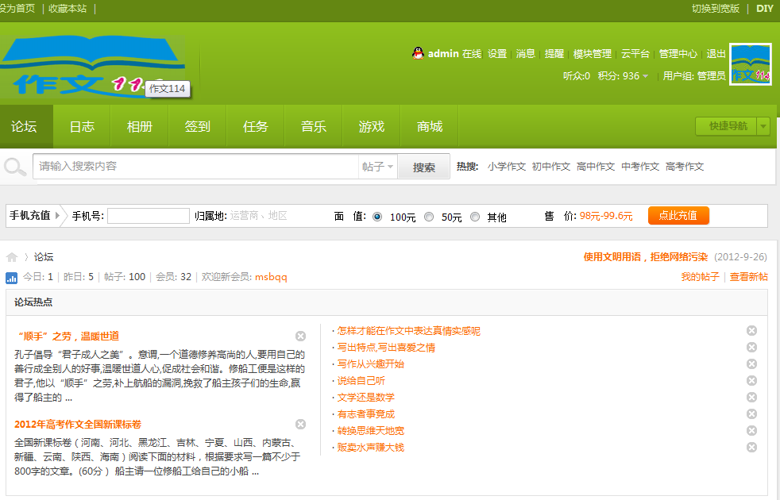Viewport: 780px width, 500px height.
Task: Click the 作文114 site logo
Action: click(92, 66)
